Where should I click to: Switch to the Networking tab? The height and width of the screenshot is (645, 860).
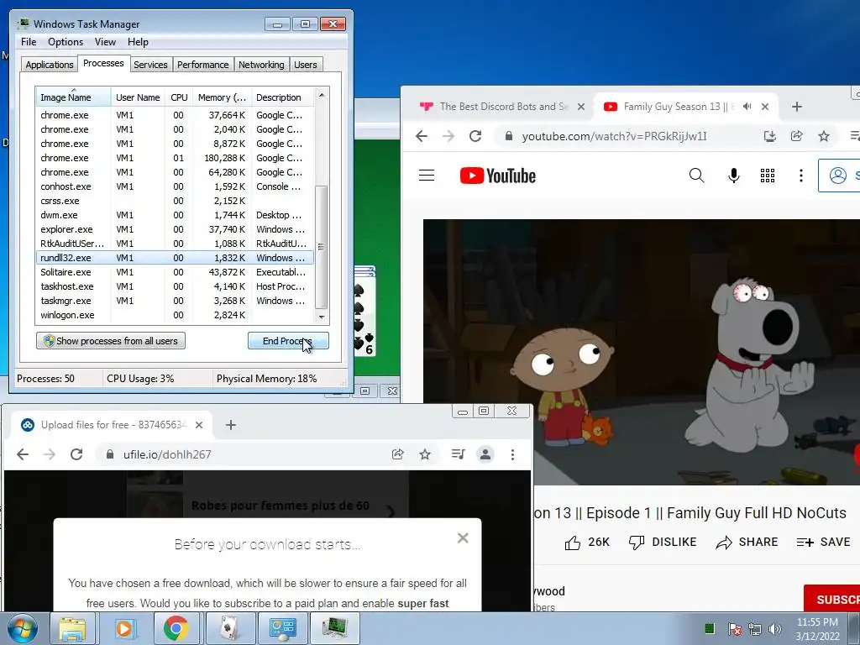(261, 64)
